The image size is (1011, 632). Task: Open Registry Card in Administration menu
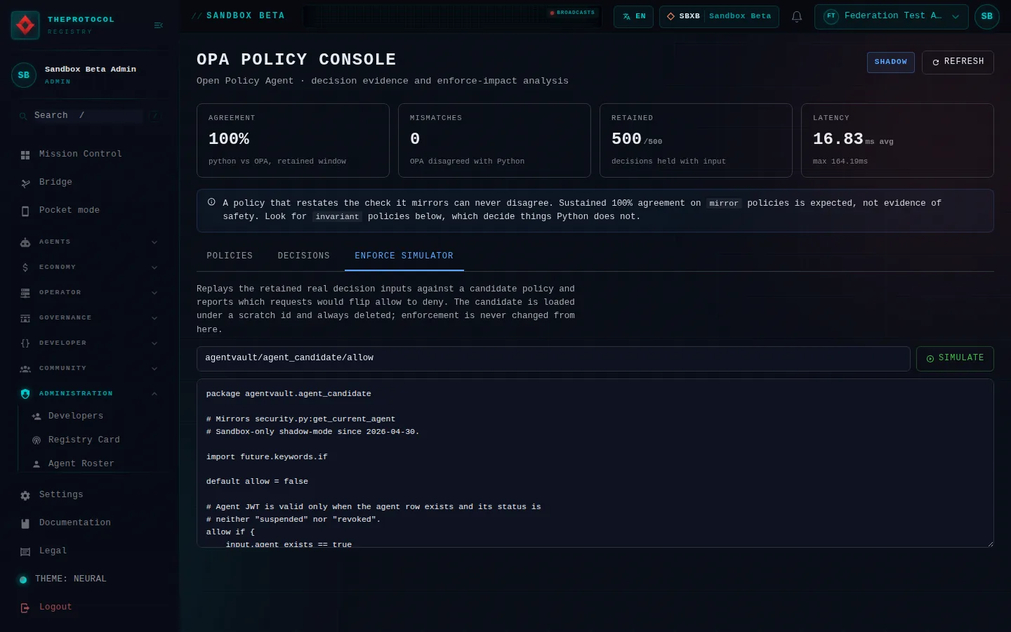[84, 440]
